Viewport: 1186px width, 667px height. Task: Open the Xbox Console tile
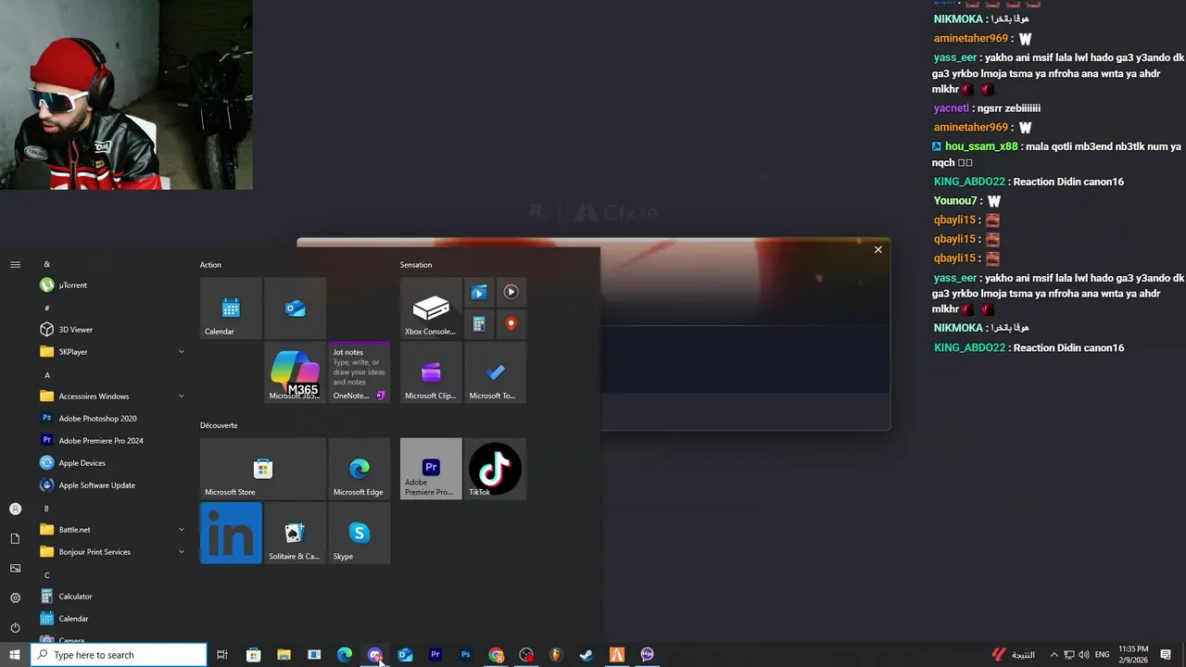coord(431,308)
